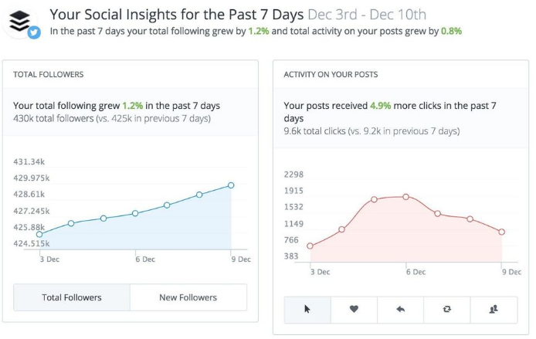Show likes with the heart icon
Viewport: 536px width, 339px height.
point(354,309)
